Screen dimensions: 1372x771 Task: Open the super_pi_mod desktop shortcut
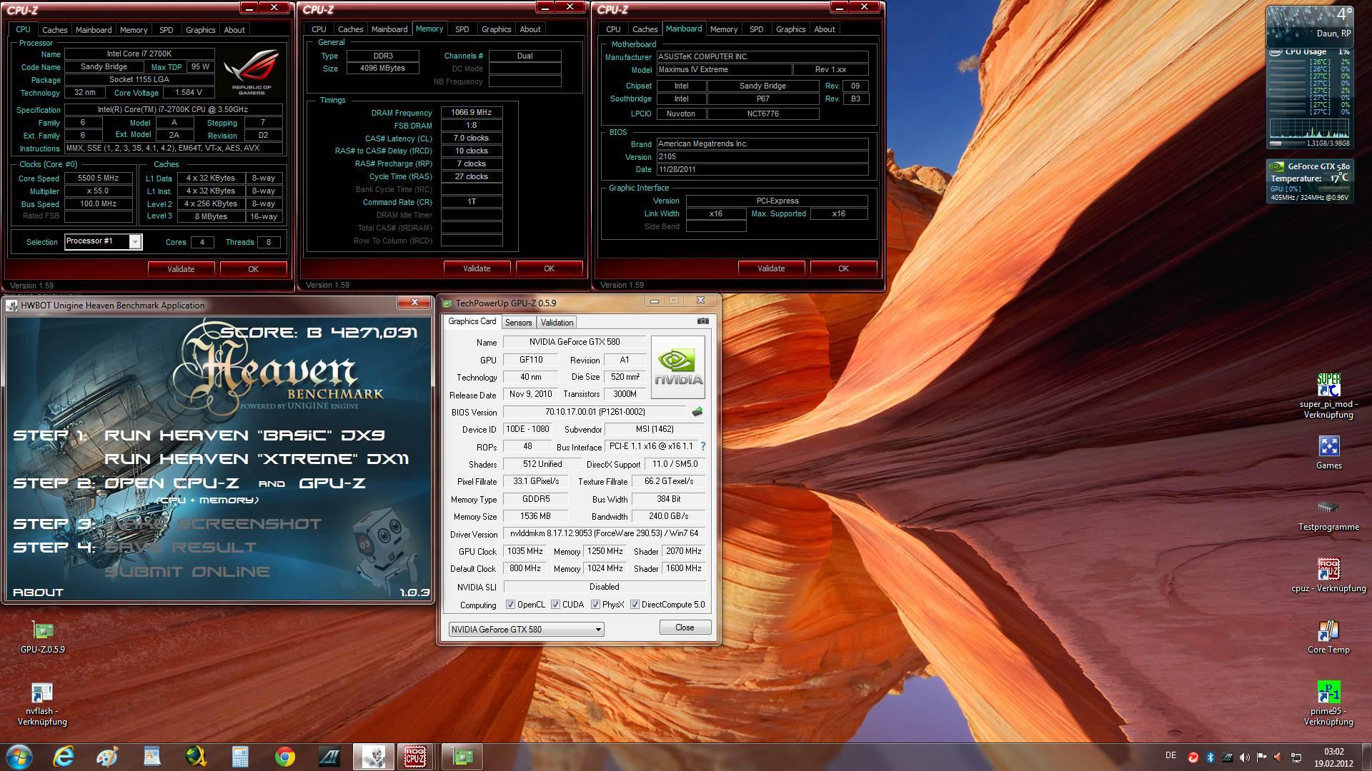(1328, 396)
